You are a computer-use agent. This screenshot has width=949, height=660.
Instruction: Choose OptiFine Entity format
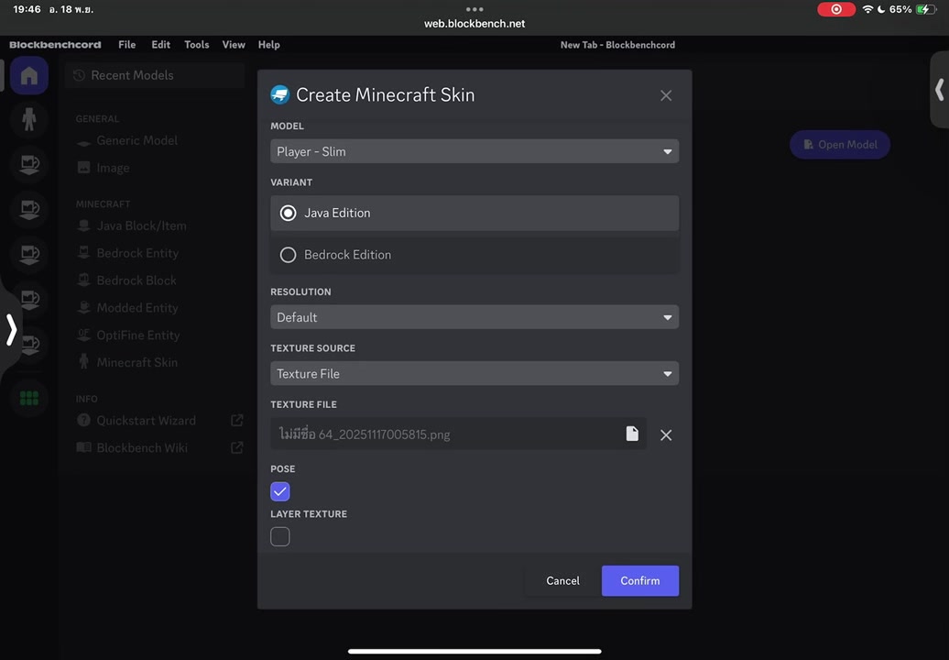click(138, 335)
